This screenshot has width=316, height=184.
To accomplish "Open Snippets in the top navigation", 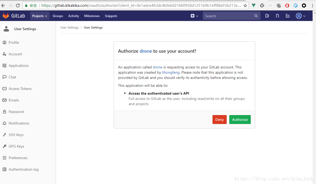I will click(x=111, y=16).
